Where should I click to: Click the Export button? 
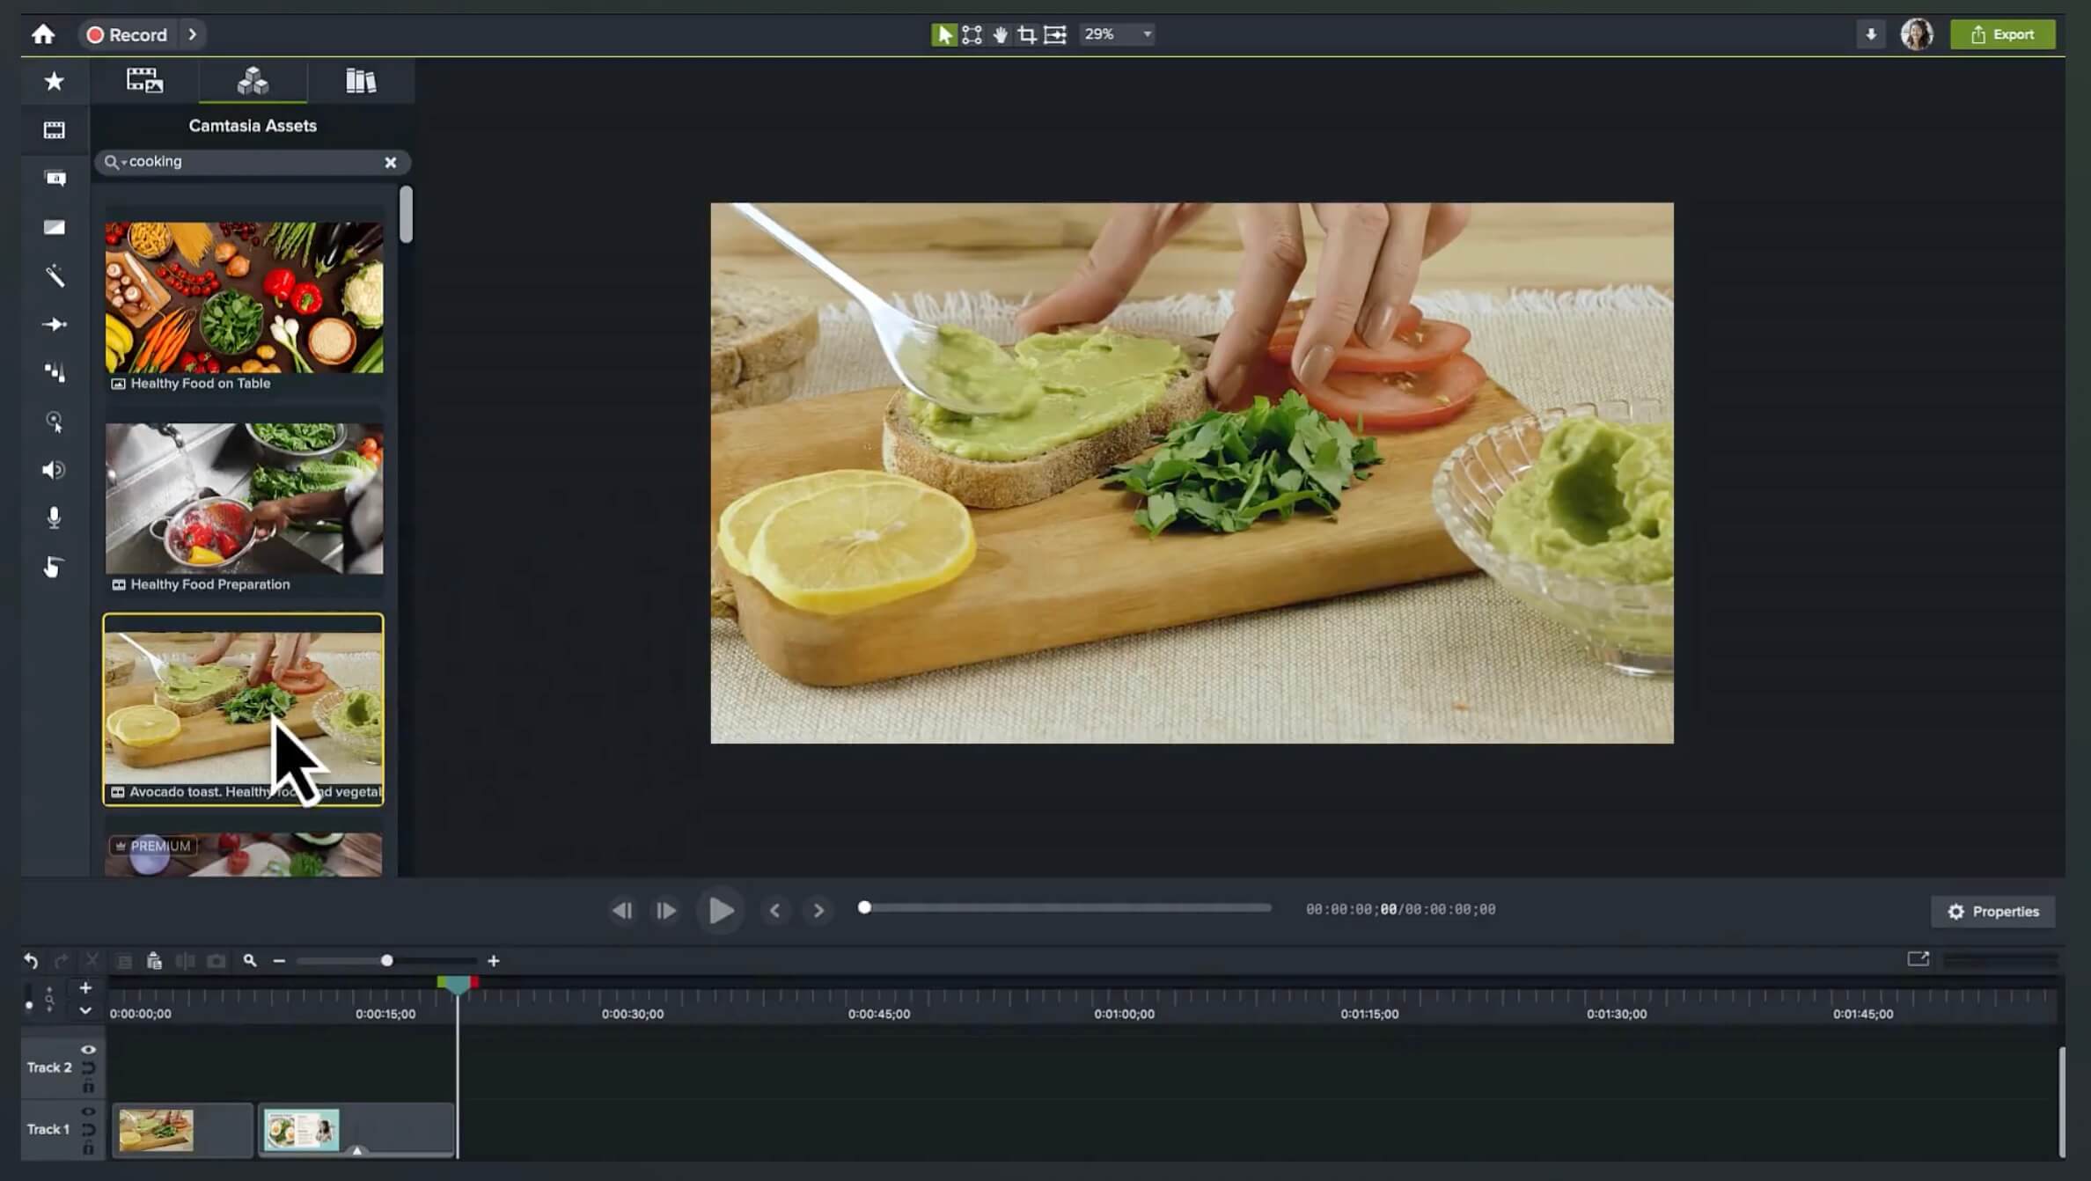point(2003,33)
